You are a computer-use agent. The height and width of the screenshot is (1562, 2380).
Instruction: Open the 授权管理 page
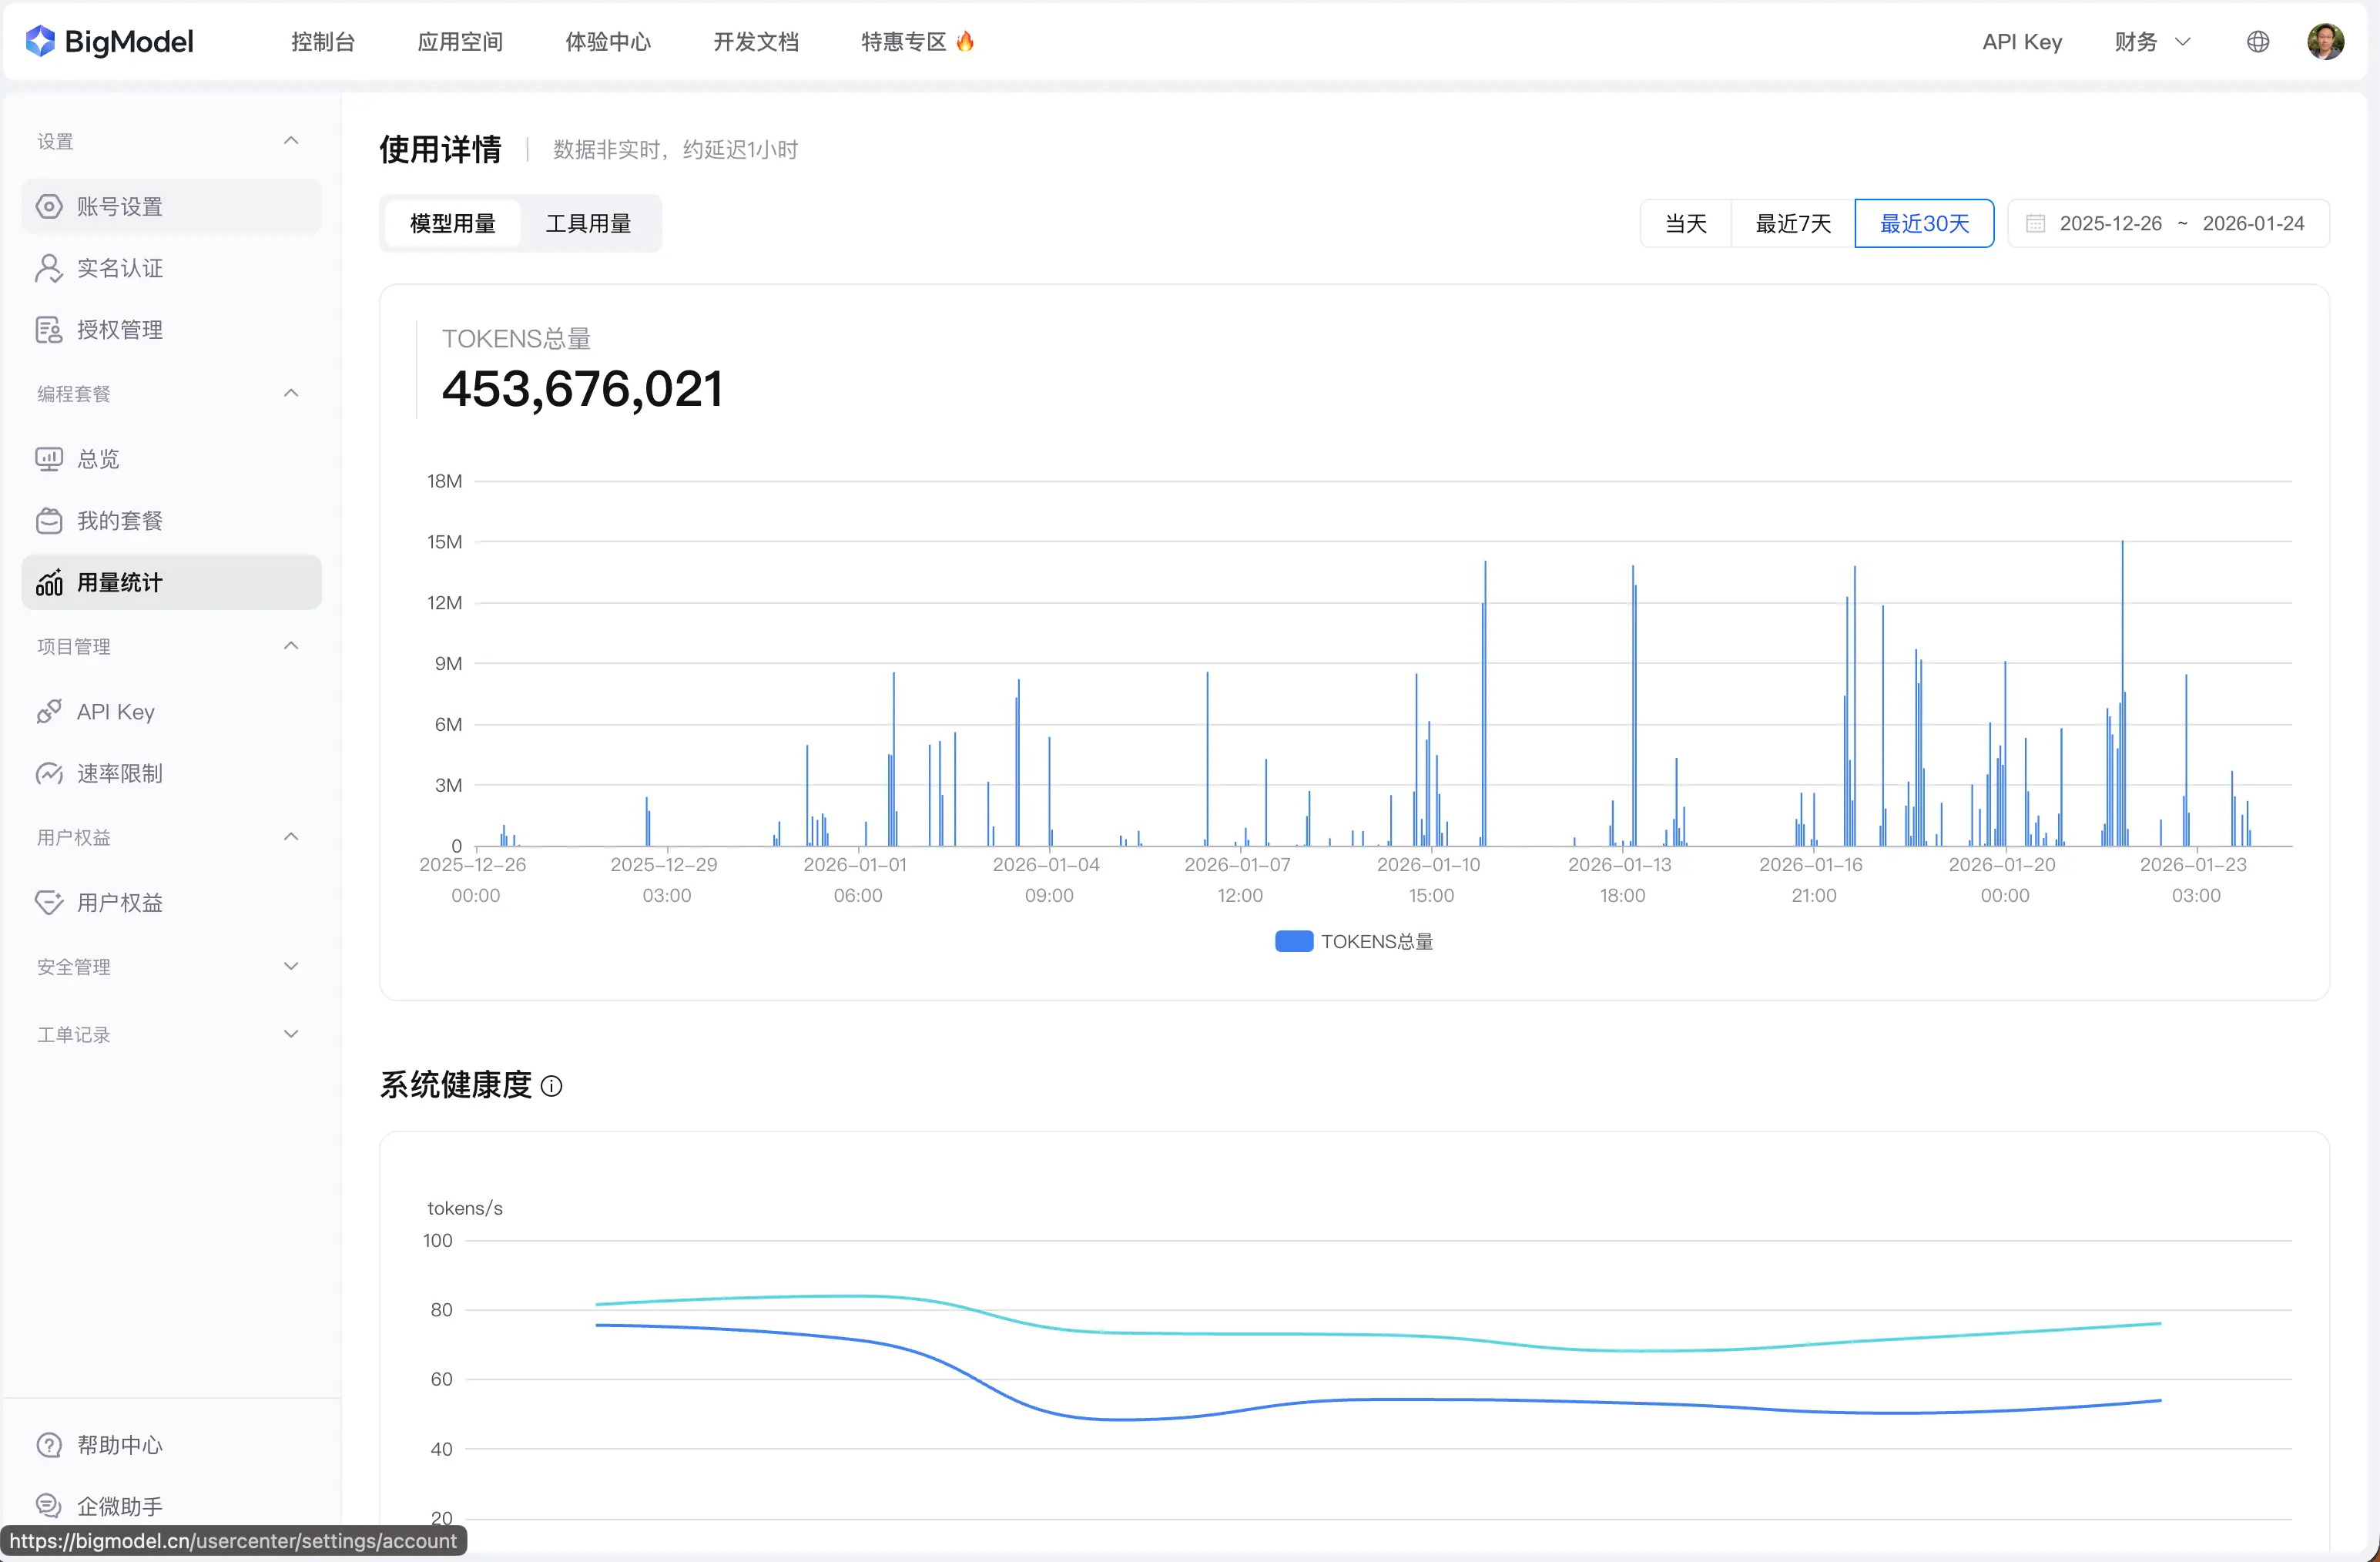(x=121, y=329)
